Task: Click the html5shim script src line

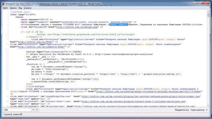Action: tap(85, 34)
